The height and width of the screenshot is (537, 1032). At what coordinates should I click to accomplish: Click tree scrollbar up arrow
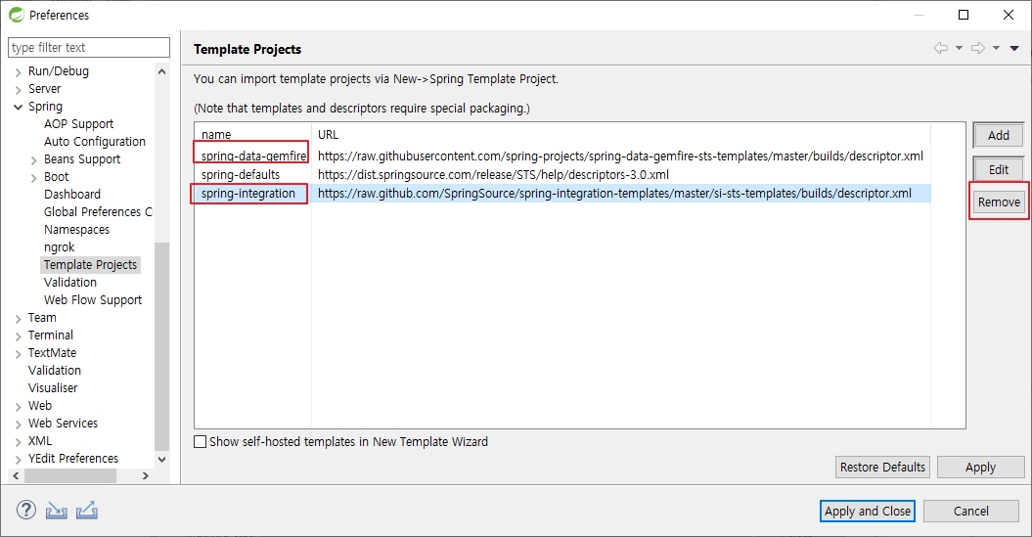(162, 71)
